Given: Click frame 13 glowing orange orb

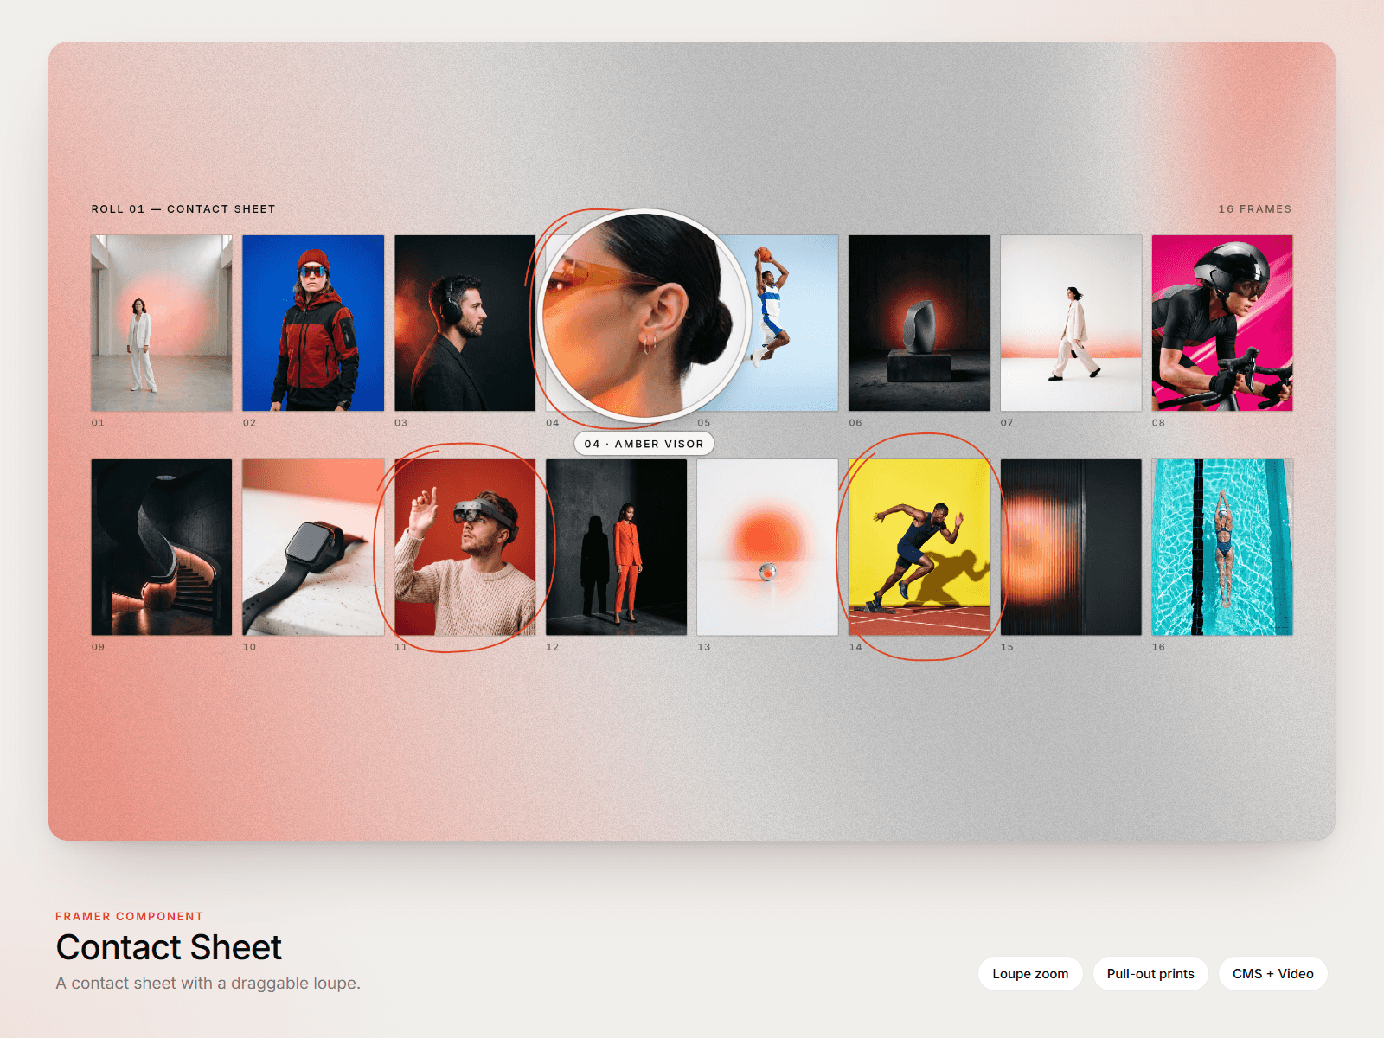Looking at the screenshot, I should point(767,547).
